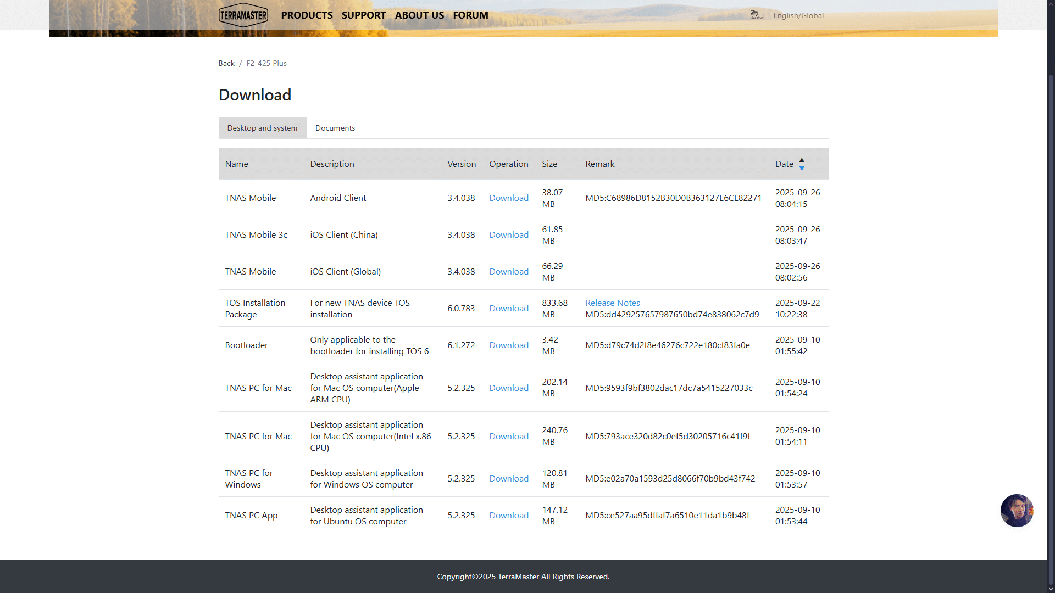Sort Date column descending with down arrow

point(802,169)
